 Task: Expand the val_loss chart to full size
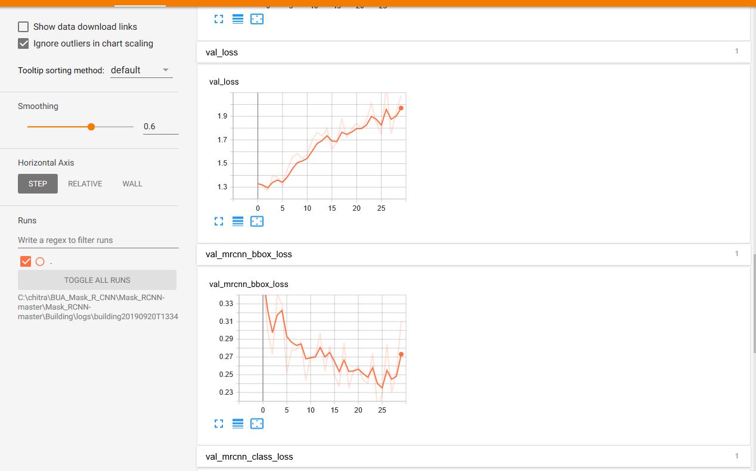(x=219, y=222)
